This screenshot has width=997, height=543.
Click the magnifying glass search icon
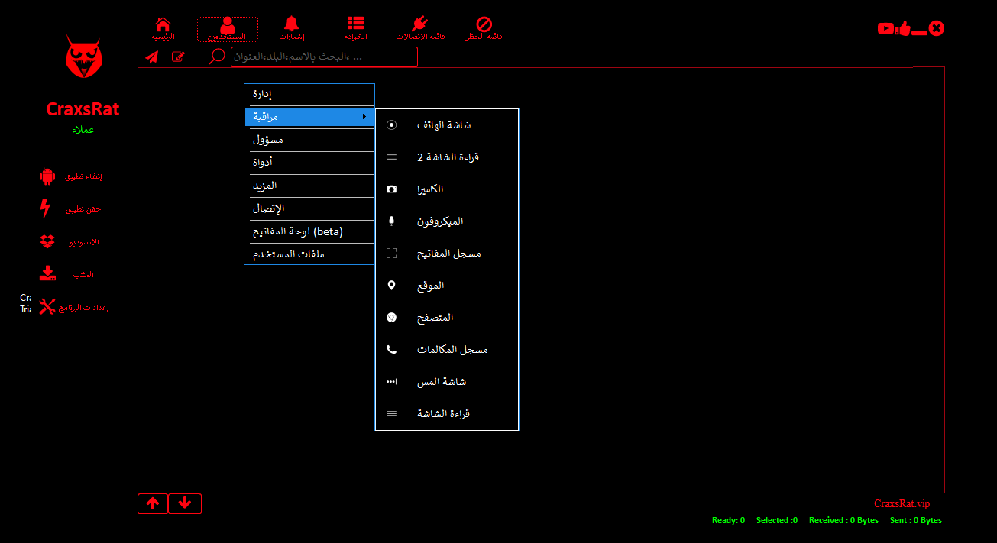point(218,57)
